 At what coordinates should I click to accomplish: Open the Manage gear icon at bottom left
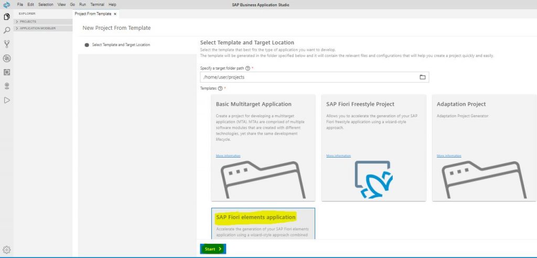[6, 250]
